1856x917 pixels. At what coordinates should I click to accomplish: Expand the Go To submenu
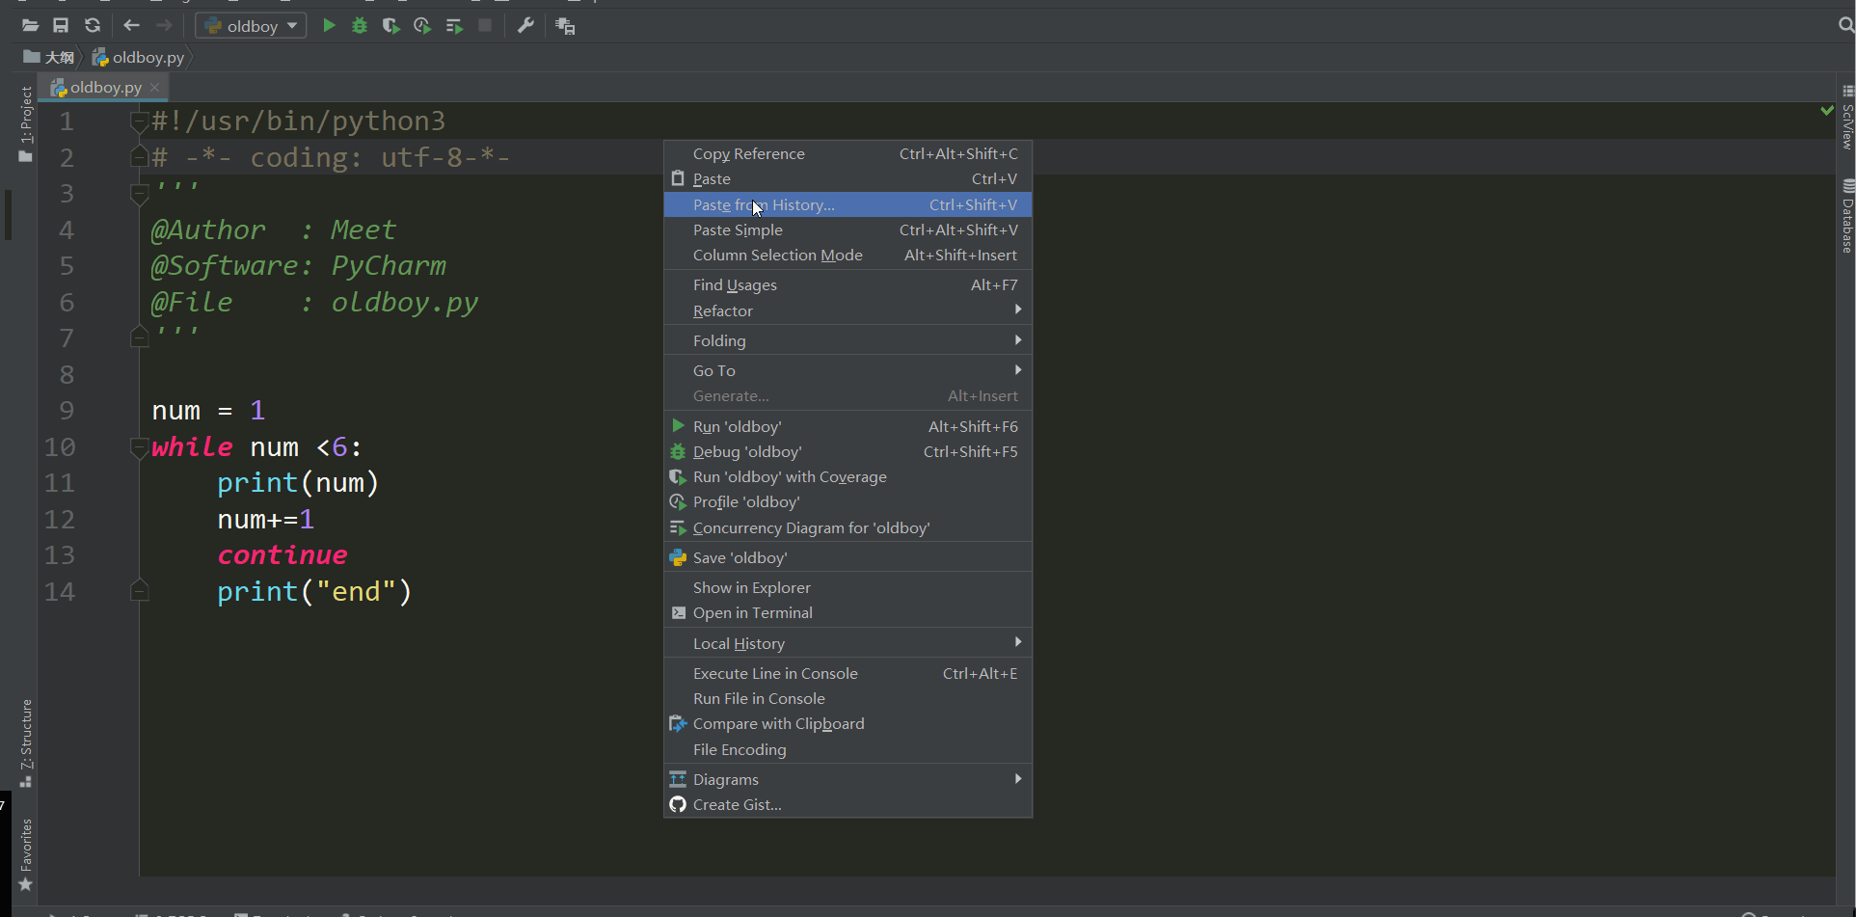click(847, 370)
